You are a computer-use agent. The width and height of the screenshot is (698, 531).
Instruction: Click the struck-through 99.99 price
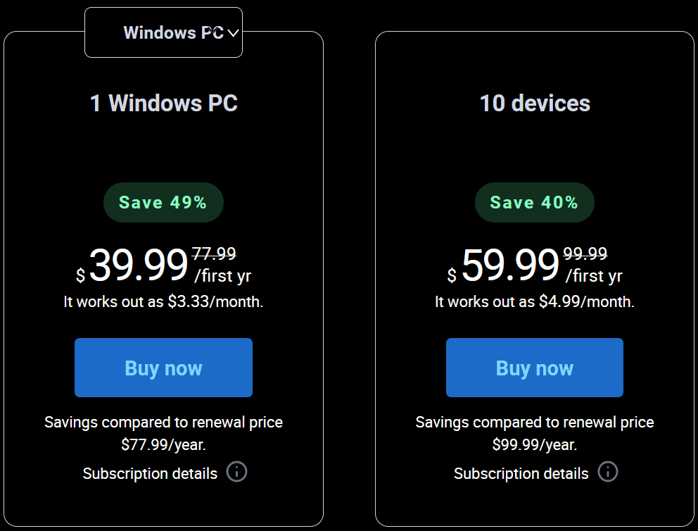point(585,254)
